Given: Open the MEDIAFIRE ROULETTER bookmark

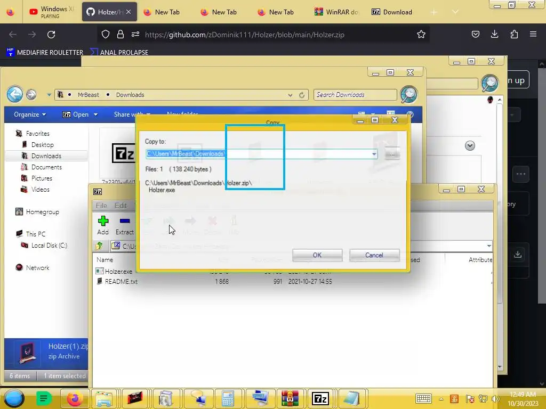Looking at the screenshot, I should [45, 53].
